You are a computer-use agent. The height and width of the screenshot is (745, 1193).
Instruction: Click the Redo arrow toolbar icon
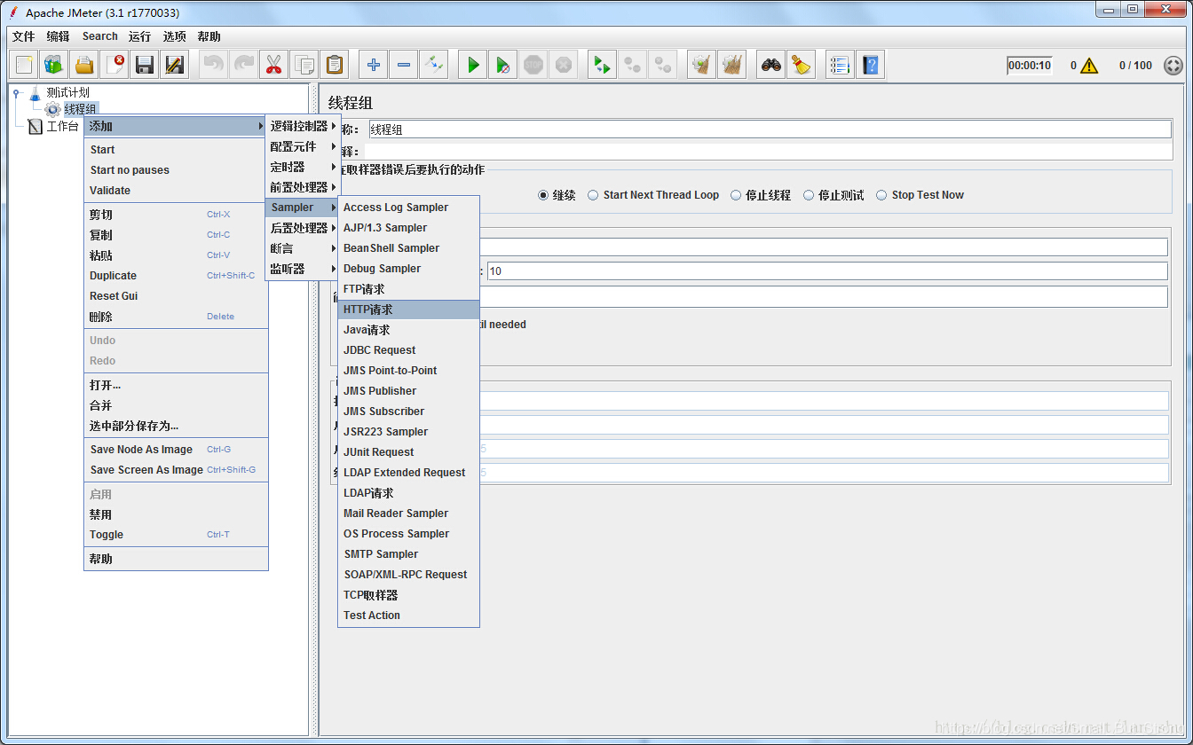(244, 65)
